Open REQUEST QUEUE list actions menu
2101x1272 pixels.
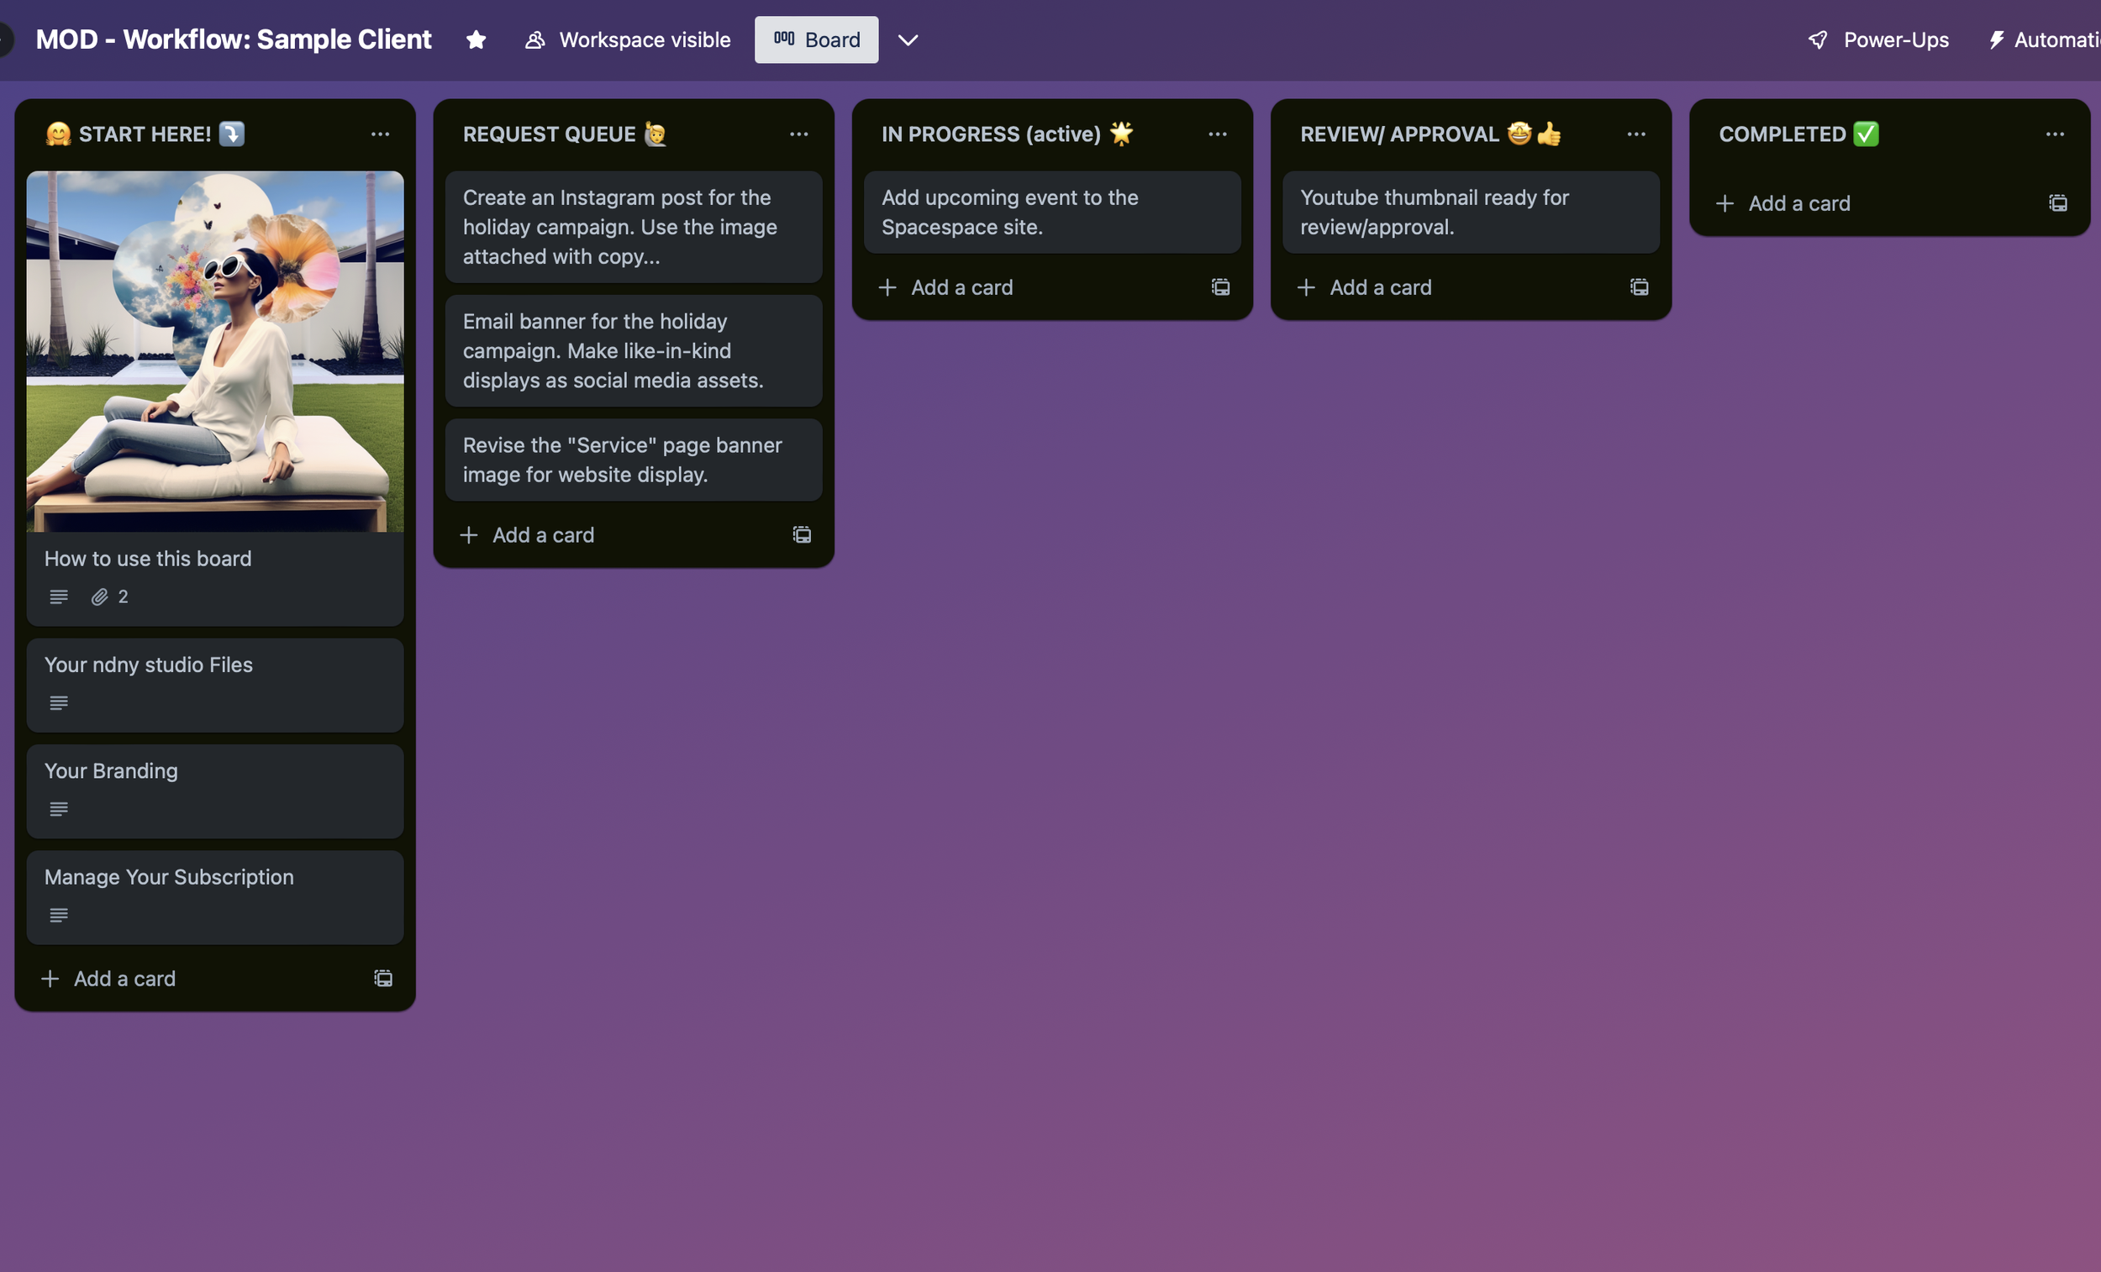pyautogui.click(x=799, y=134)
